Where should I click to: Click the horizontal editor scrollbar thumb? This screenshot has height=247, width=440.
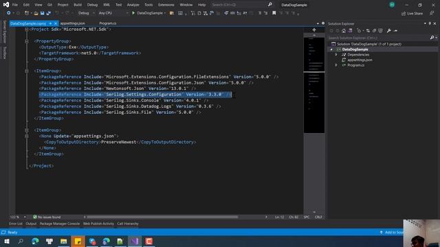coord(162,217)
